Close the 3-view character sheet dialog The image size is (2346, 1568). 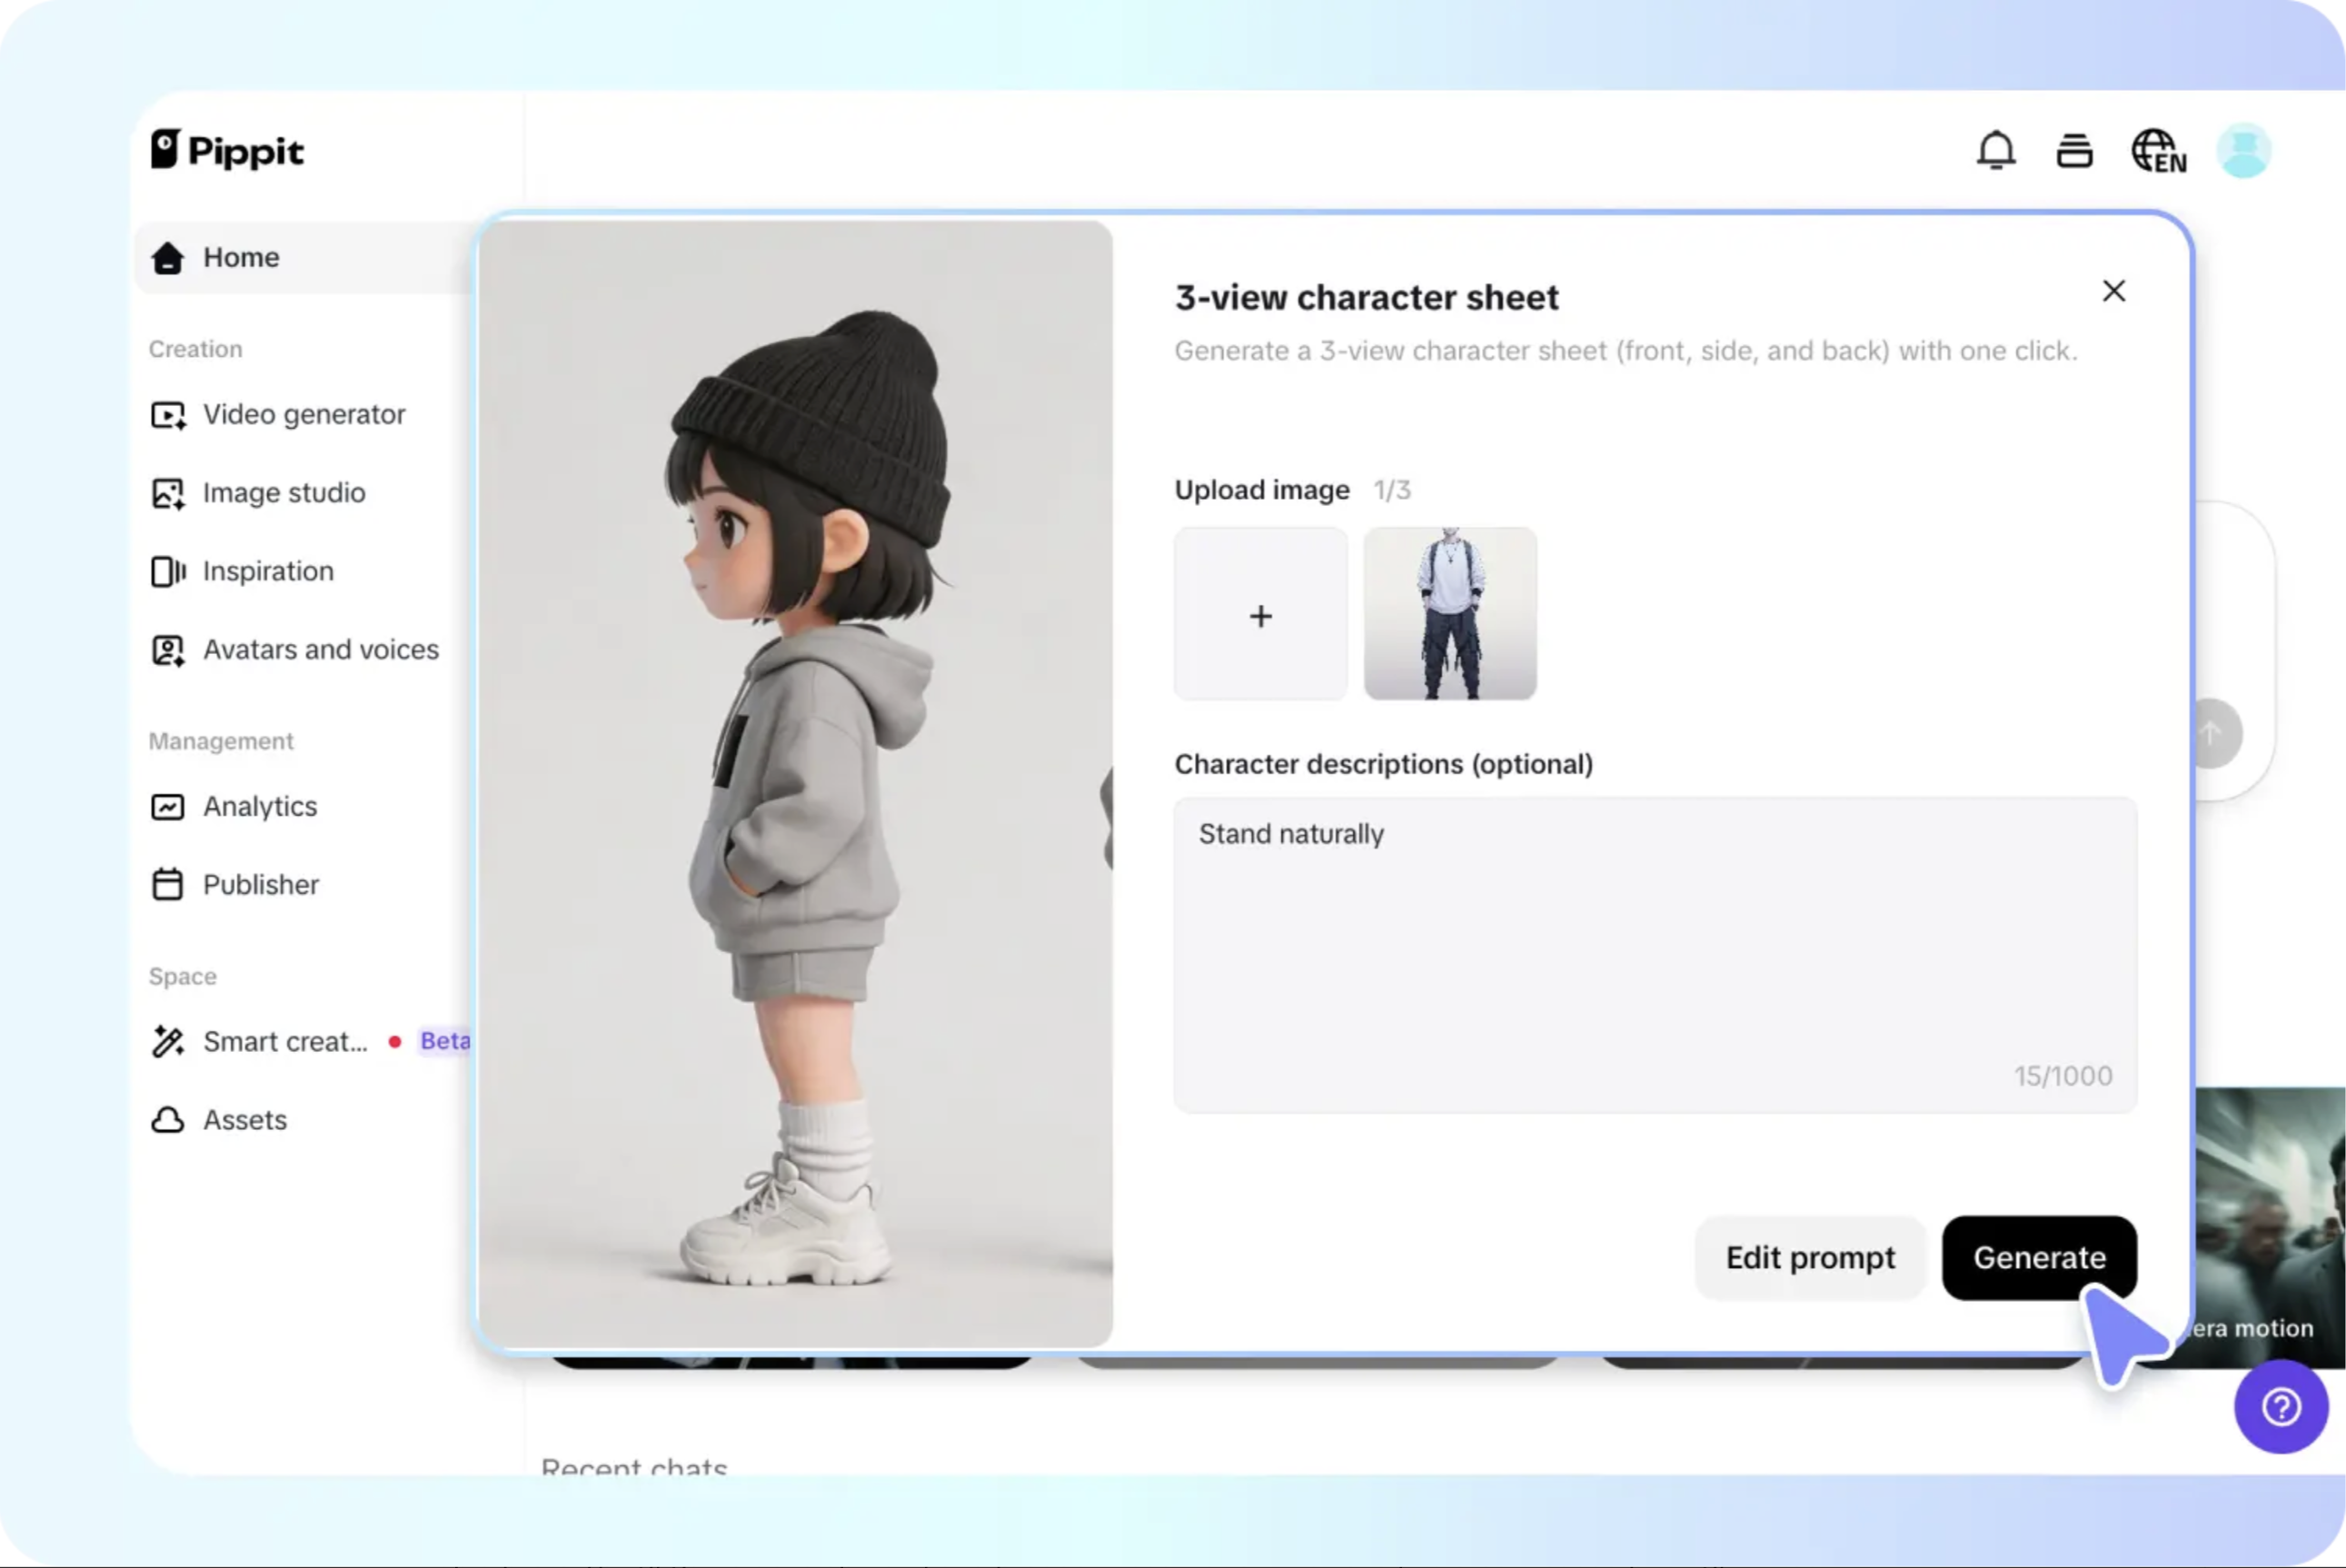point(2113,291)
